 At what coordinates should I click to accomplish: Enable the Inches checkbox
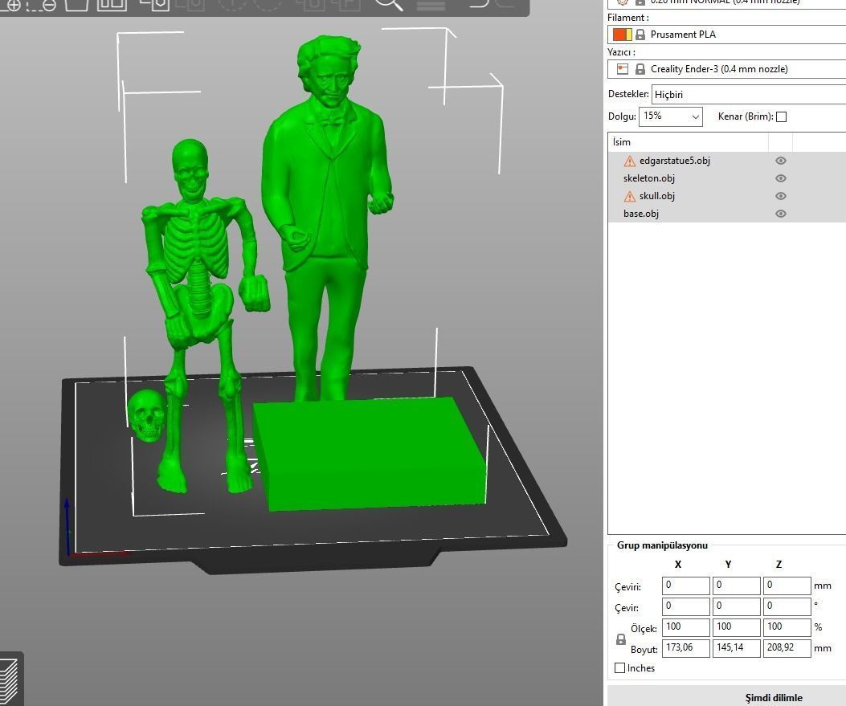pos(620,668)
